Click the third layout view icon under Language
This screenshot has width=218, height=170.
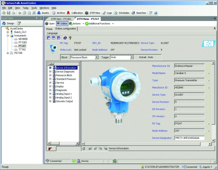58,38
